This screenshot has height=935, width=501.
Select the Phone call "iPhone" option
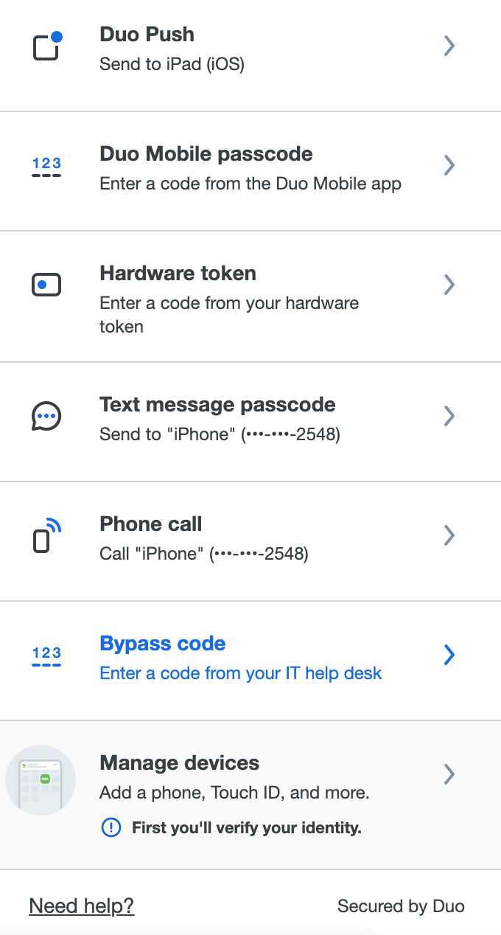(251, 541)
